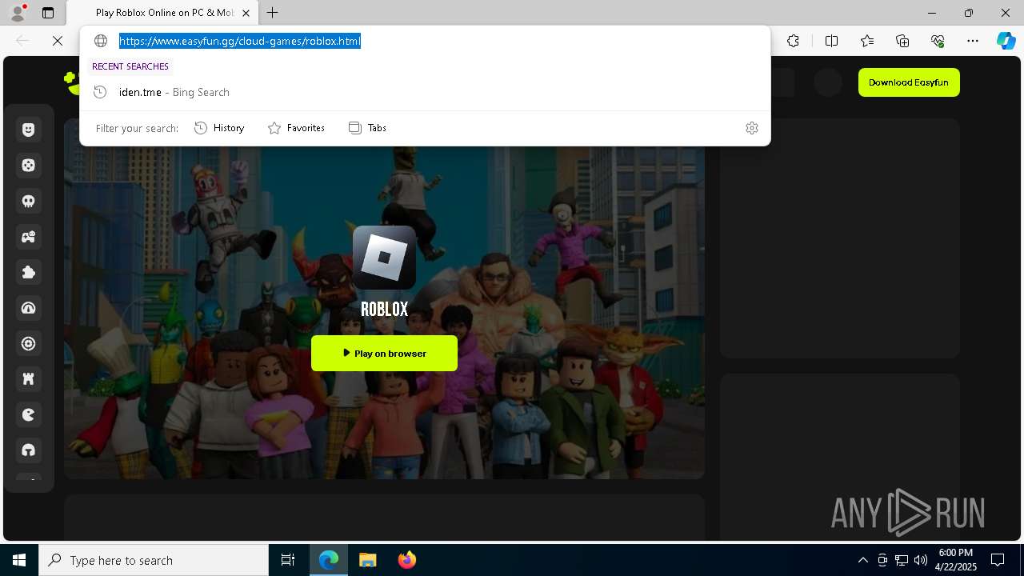This screenshot has width=1024, height=576.
Task: Click the Download Easyfun button
Action: point(909,82)
